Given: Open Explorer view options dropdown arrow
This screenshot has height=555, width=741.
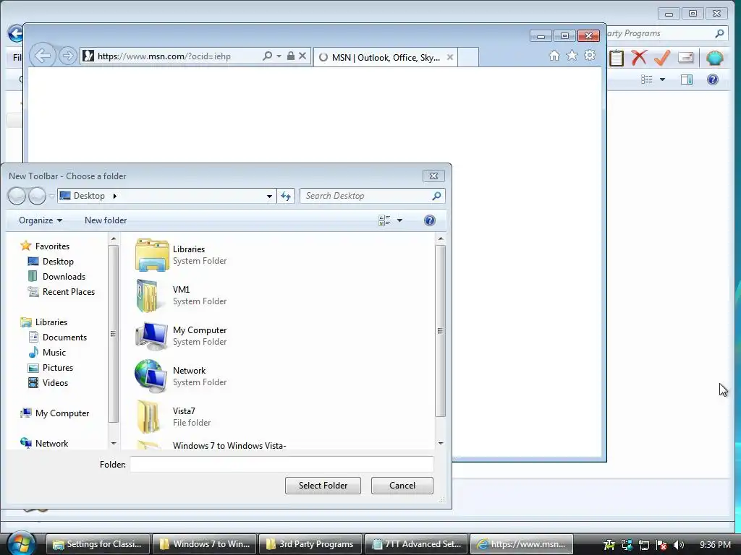Looking at the screenshot, I should click(x=662, y=79).
